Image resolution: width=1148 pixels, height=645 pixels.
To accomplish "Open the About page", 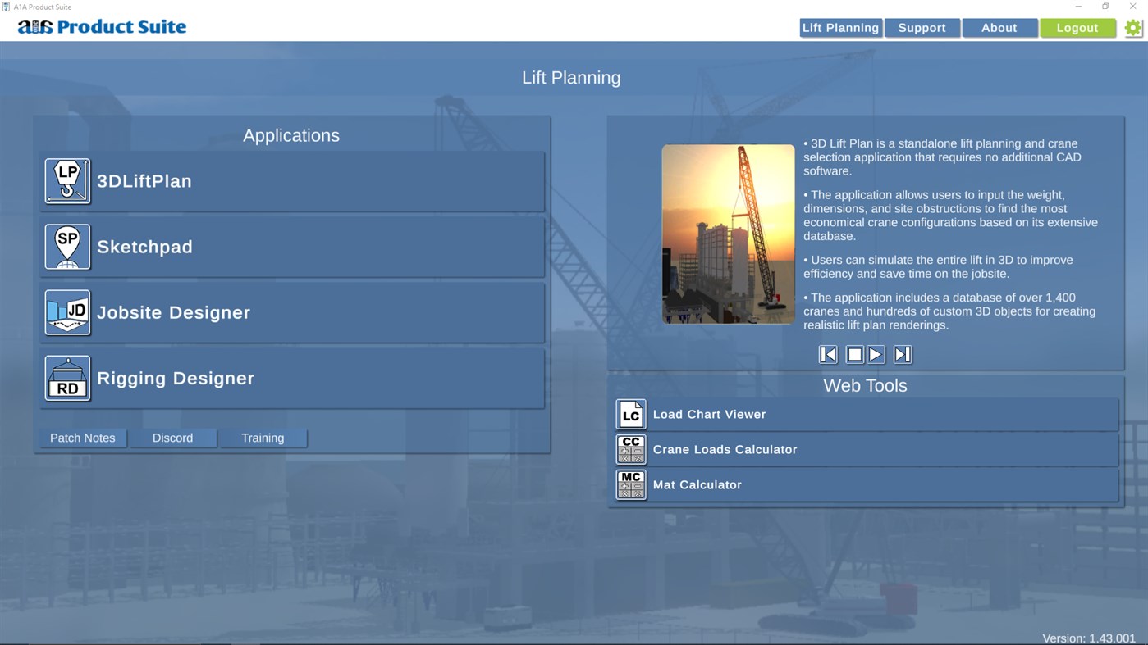I will pos(999,27).
